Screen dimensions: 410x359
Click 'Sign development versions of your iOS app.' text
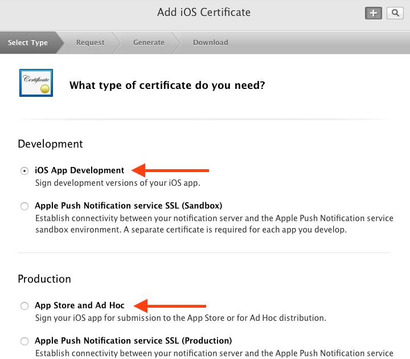coord(118,183)
